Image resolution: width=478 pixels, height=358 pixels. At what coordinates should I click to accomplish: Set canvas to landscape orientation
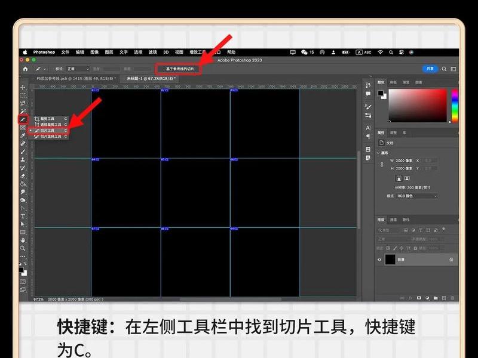point(407,178)
